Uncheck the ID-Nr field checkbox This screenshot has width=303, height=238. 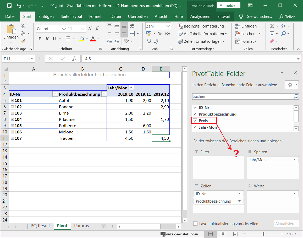click(x=195, y=107)
